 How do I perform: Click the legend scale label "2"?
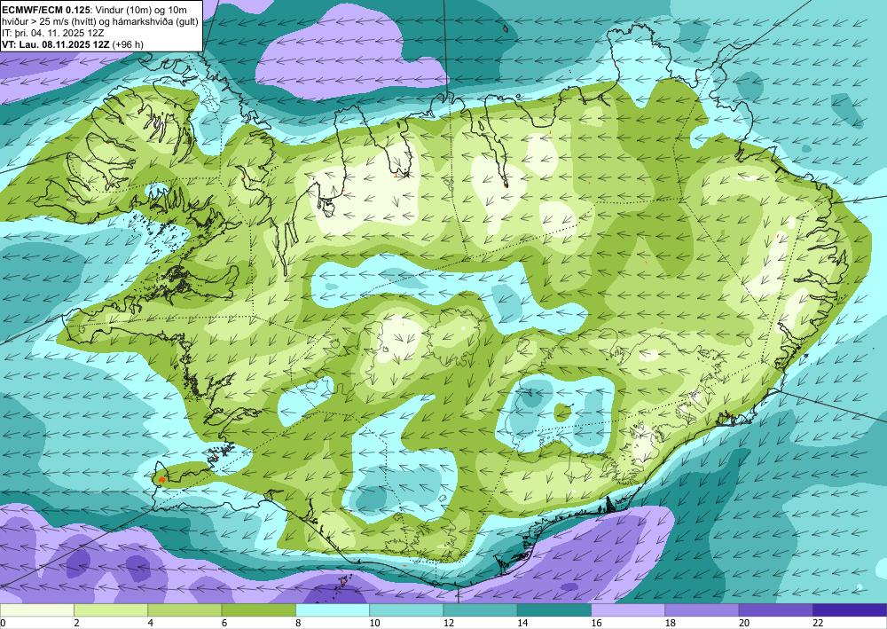point(76,624)
